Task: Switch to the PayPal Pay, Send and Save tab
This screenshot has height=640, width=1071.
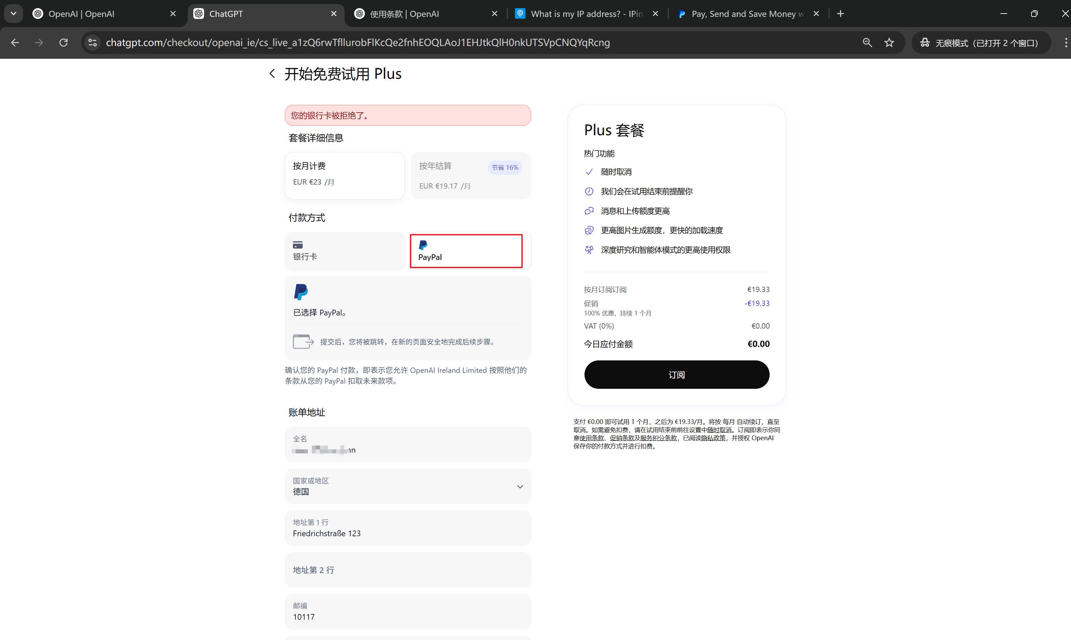Action: (x=748, y=14)
